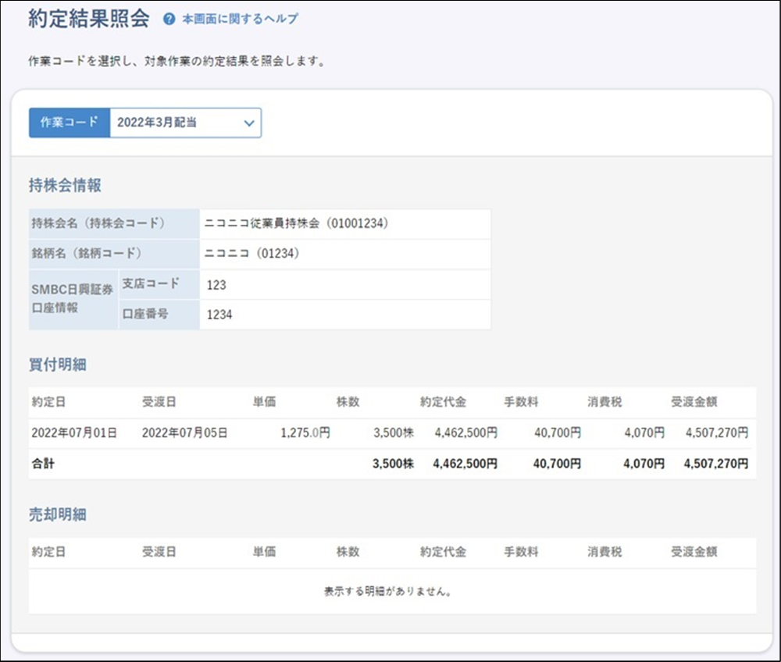Click the question mark help icon
This screenshot has width=781, height=662.
(x=169, y=20)
